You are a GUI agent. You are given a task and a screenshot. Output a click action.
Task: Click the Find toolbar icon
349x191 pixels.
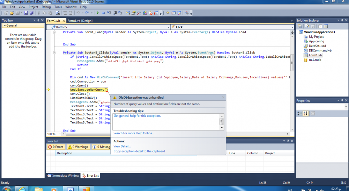(58, 13)
